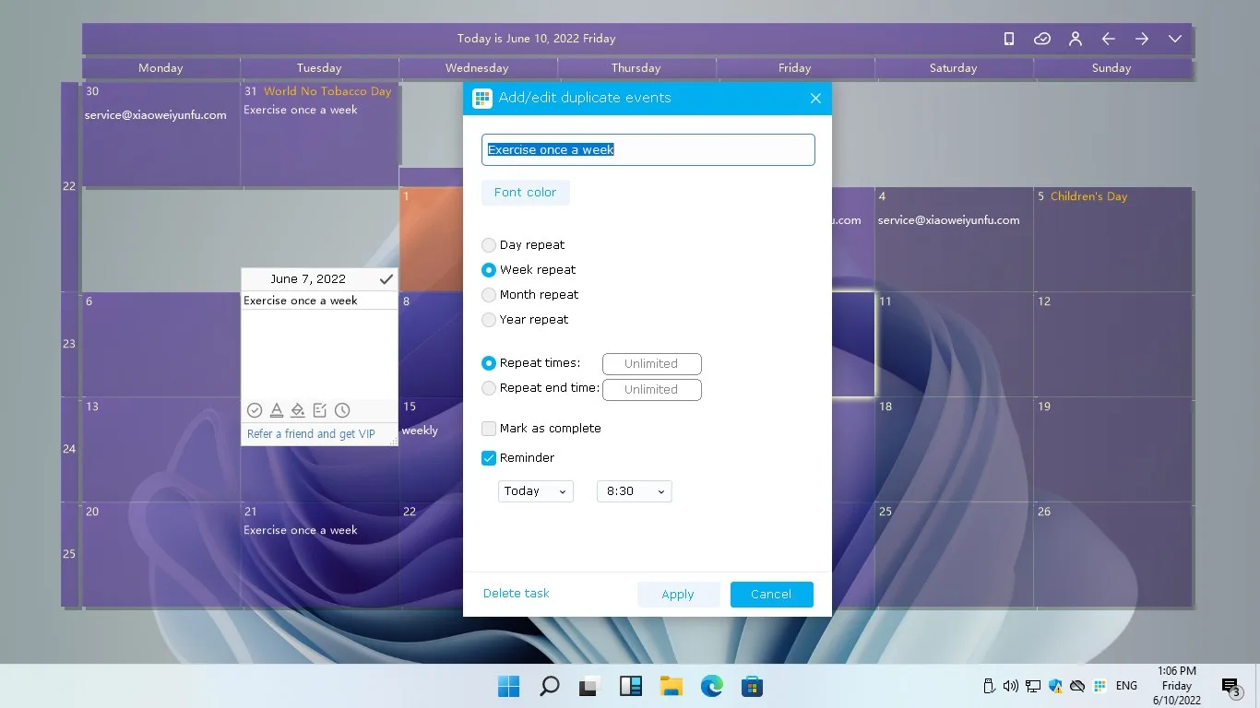Click the cloud sync status icon
Screen dimensions: 1260x708
click(1042, 39)
